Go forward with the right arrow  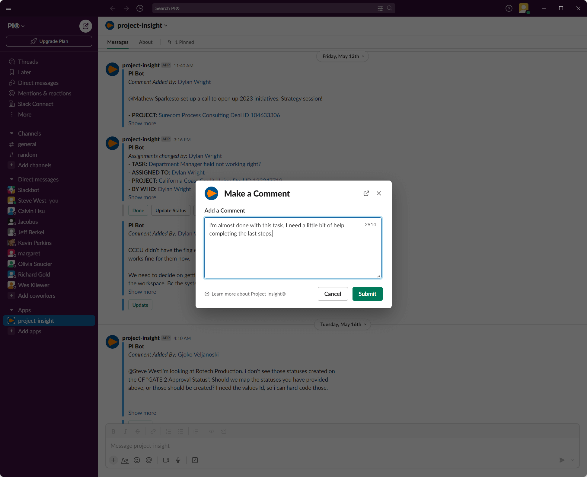coord(126,8)
